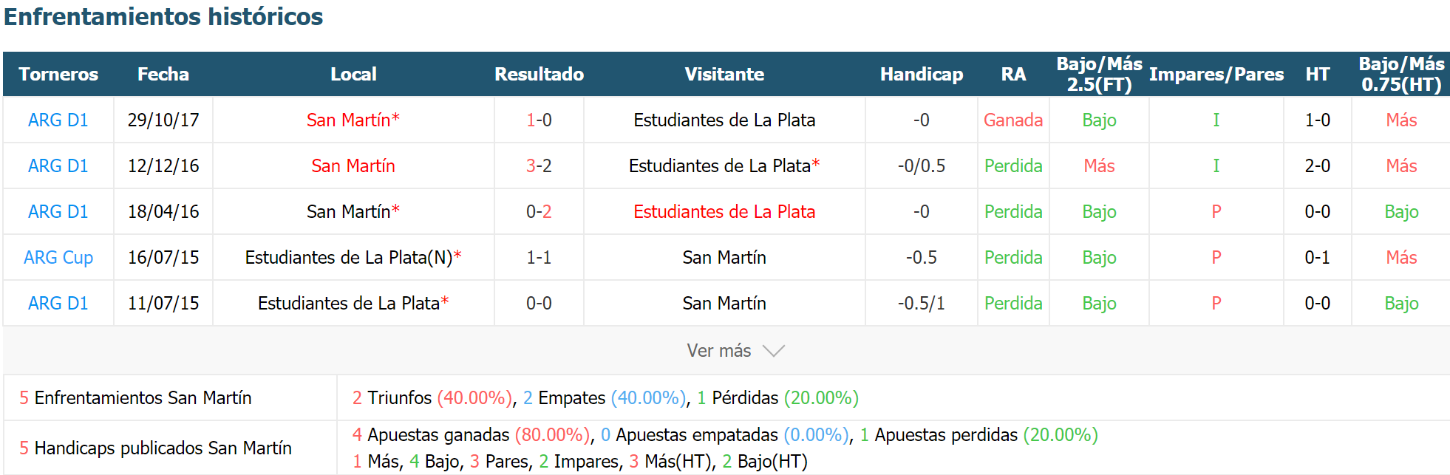Click red Estudiantes de La Plata visitor name
The width and height of the screenshot is (1450, 475).
pos(724,211)
